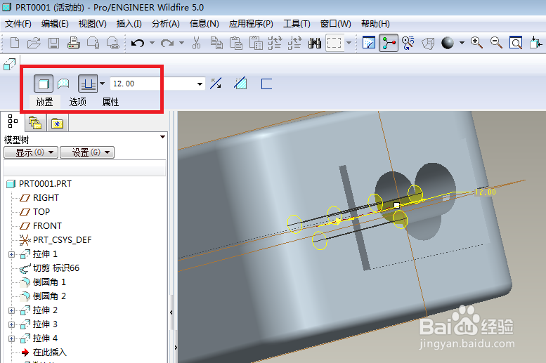Click the Print icon
Screen dimensions: 546x363
[x=74, y=43]
